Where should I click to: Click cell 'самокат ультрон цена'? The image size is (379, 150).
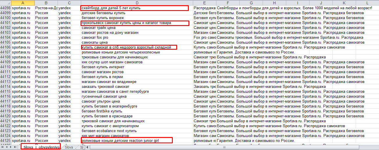[x=137, y=101]
